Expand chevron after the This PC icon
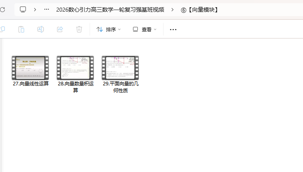Viewport: 303px width, 172px height. click(x=35, y=10)
